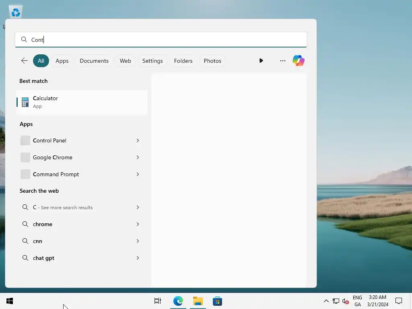Click the search icon beside 'cnn' suggestion
Image resolution: width=412 pixels, height=309 pixels.
click(x=25, y=241)
